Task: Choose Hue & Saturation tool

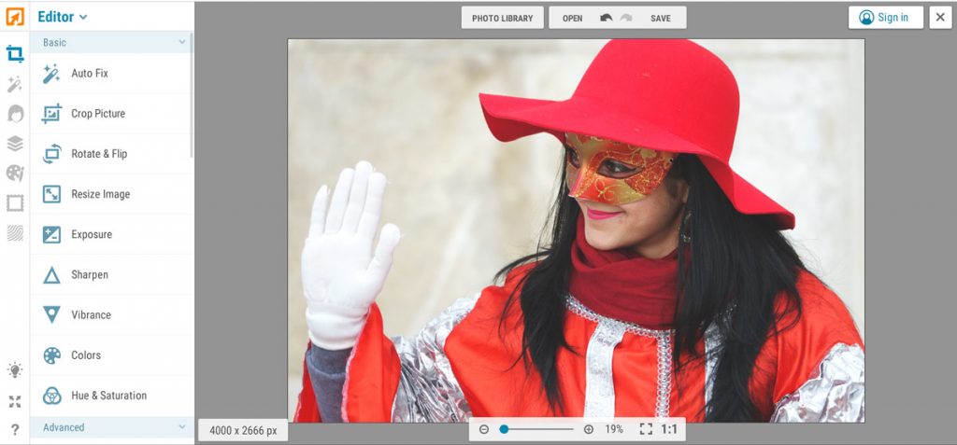Action: click(x=108, y=396)
